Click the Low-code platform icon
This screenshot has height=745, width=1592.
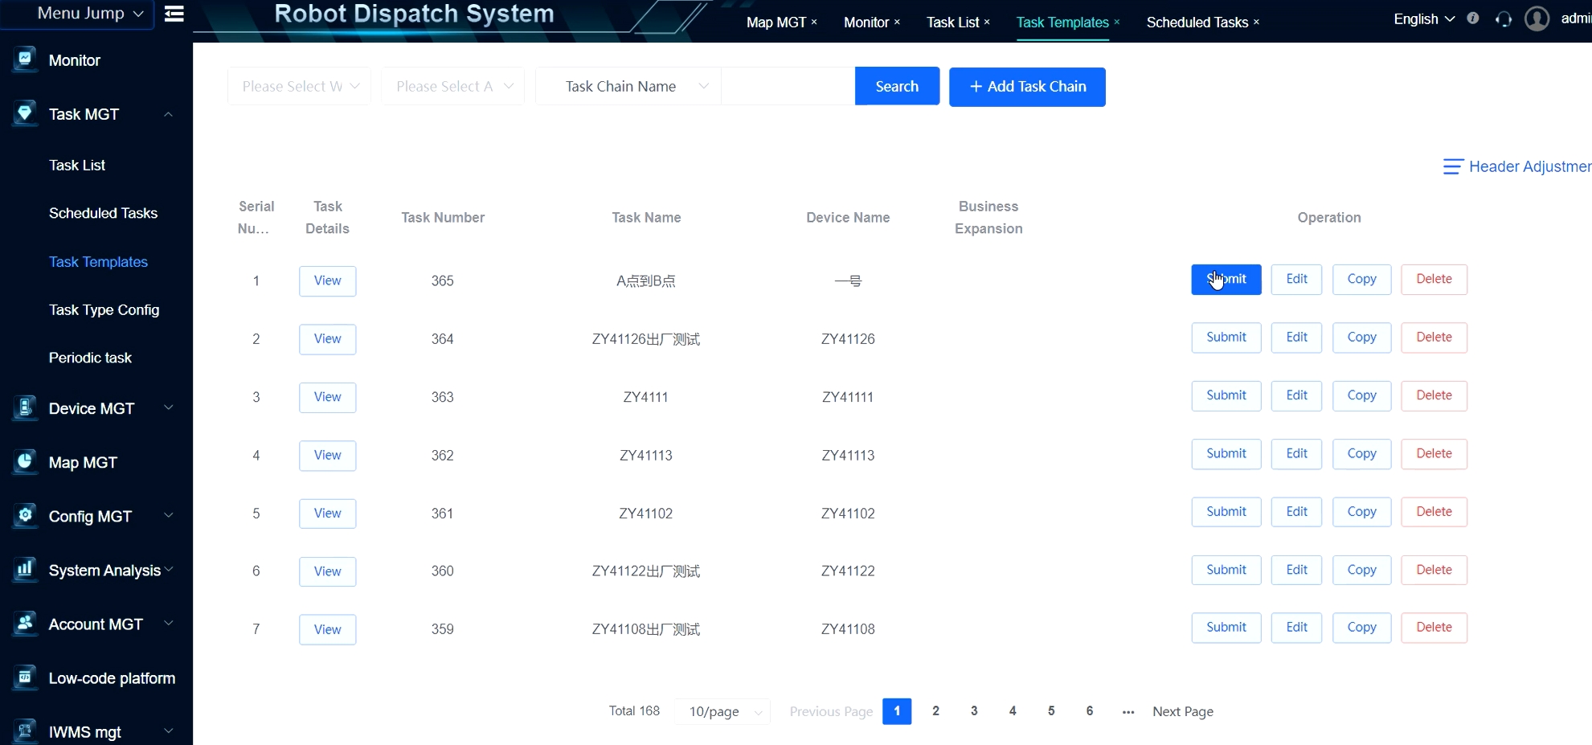pos(25,677)
